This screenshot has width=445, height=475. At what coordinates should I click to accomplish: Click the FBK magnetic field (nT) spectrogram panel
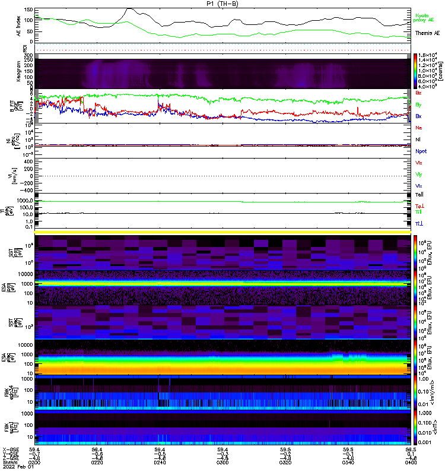(x=223, y=427)
